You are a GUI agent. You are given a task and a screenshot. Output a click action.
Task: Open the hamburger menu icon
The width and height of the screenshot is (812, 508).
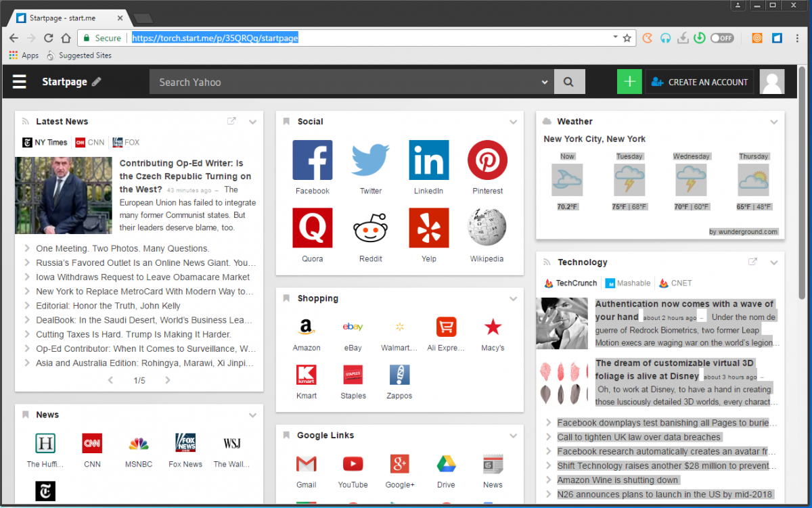point(20,82)
